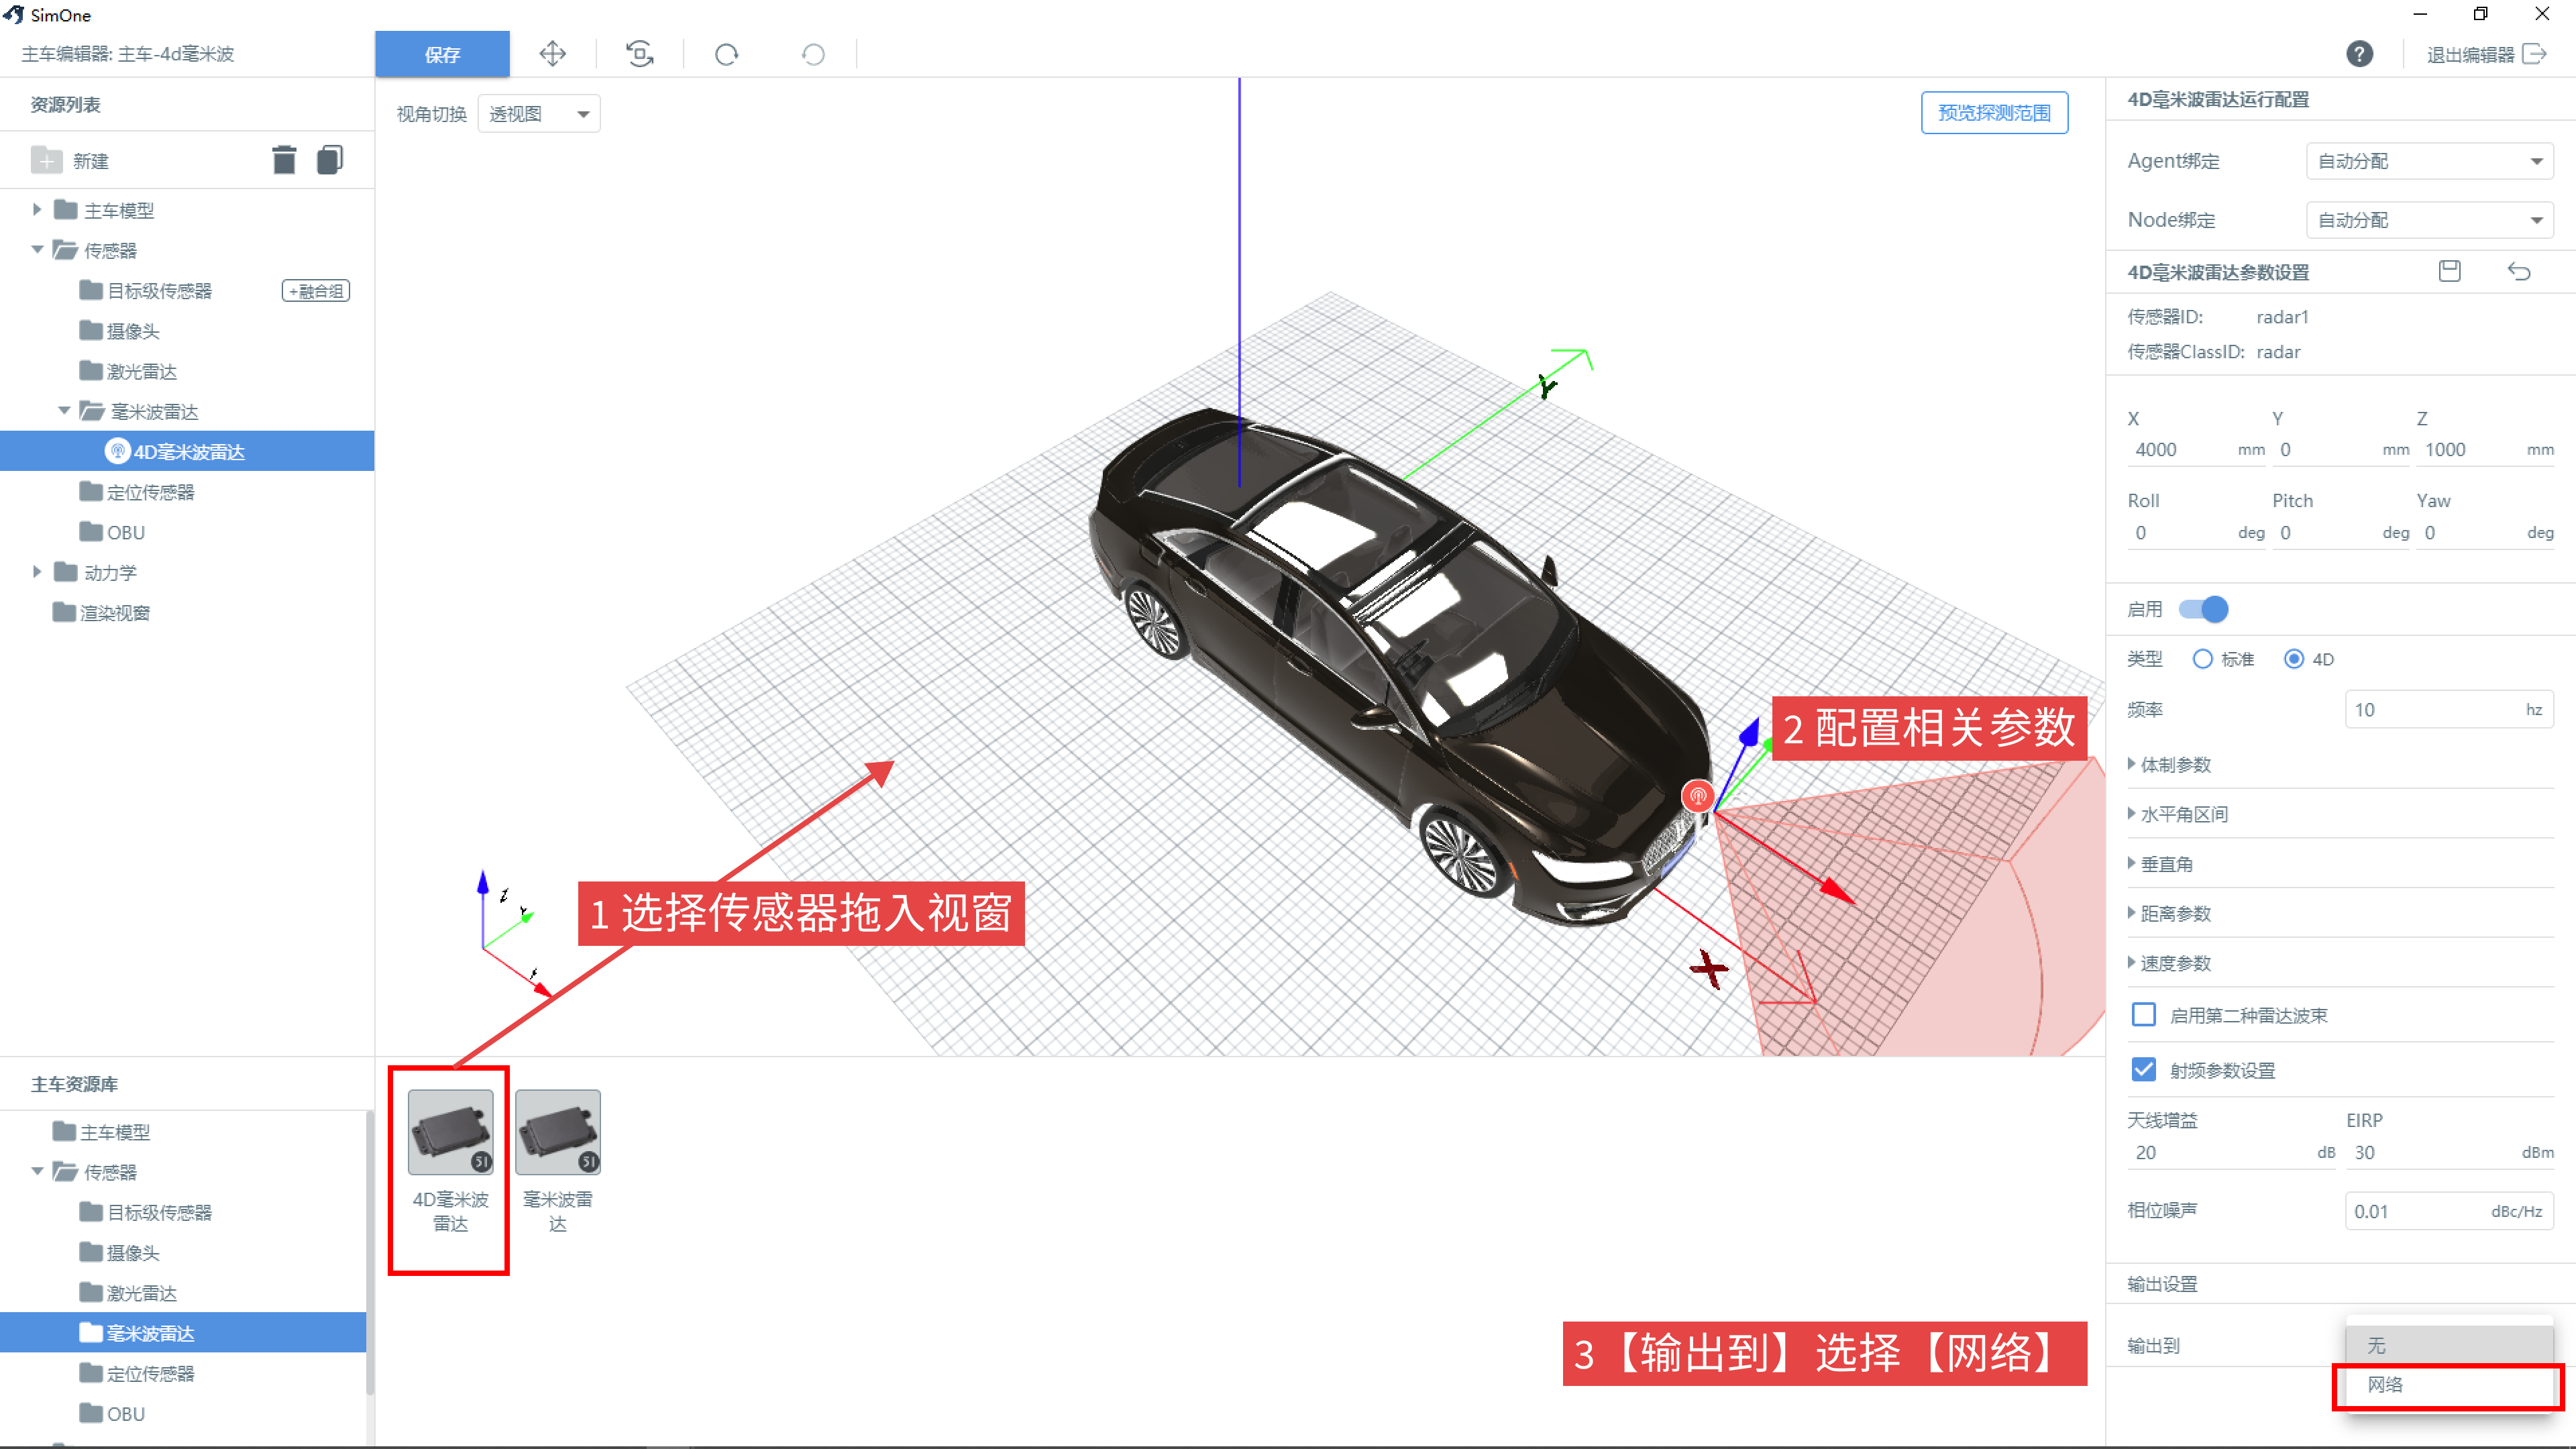
Task: Open 目标级传感器 folder in vehicle library
Action: click(x=146, y=1212)
